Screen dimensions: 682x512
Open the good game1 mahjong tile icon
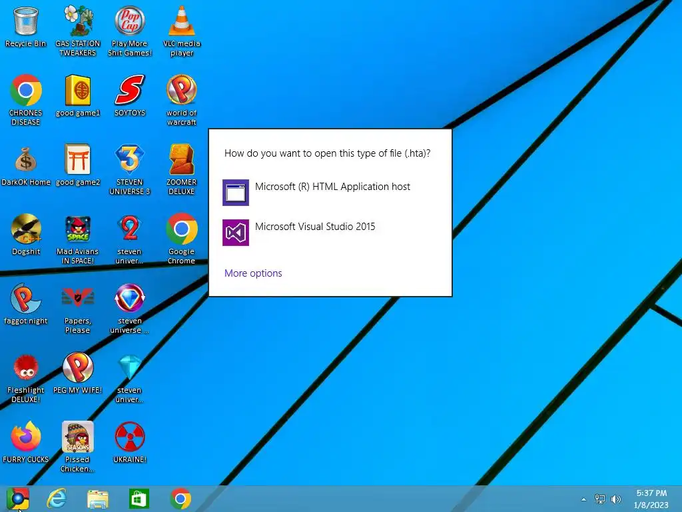pyautogui.click(x=77, y=95)
